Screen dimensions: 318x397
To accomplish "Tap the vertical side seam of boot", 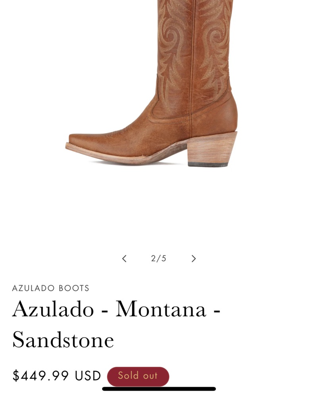I will (193, 63).
